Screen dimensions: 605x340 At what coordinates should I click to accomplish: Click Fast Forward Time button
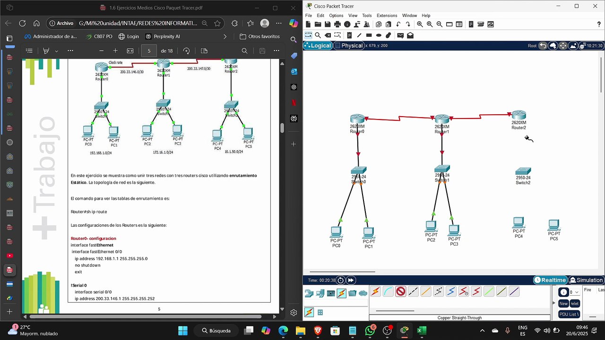[x=351, y=280]
